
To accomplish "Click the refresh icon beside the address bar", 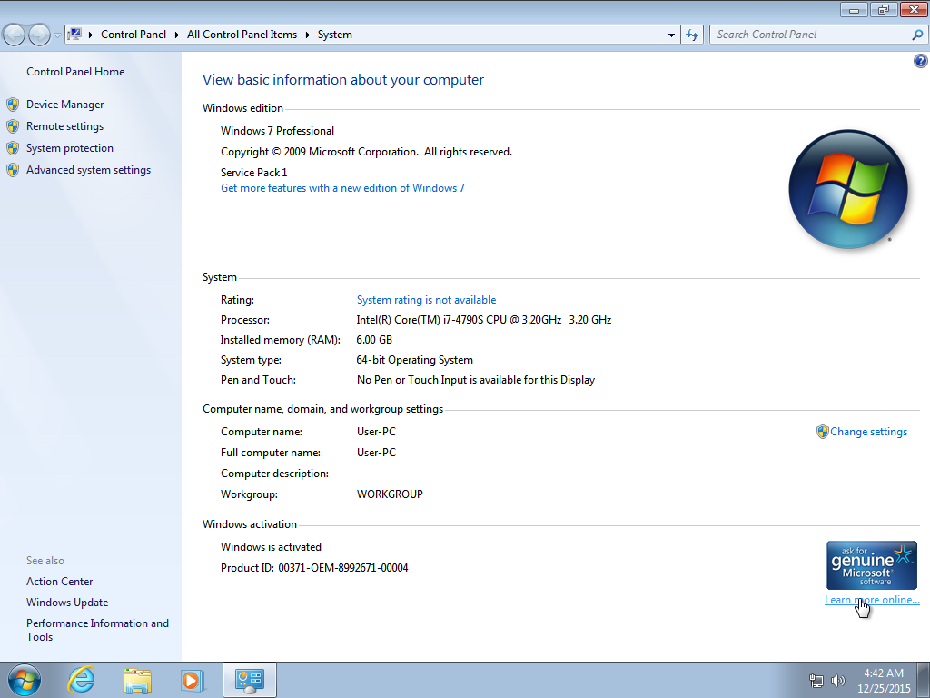I will (x=691, y=35).
